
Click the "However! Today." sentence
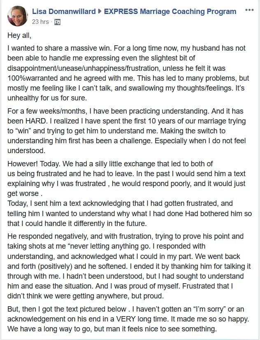coord(34,164)
